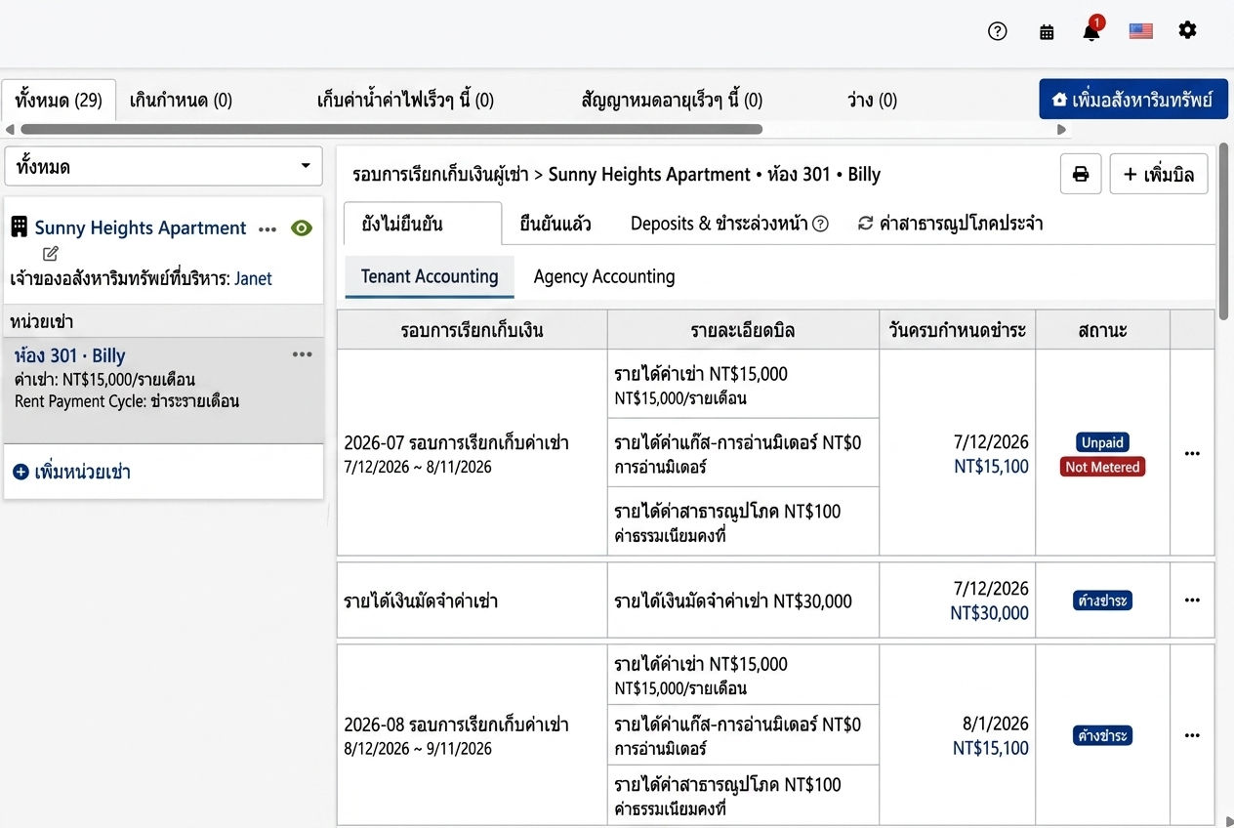Click the วันครบกำหนดชำระ column header

(958, 330)
